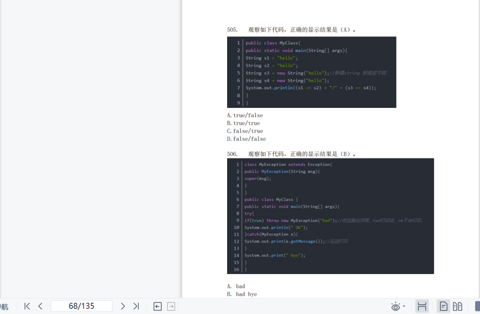Click the println(" OK") code line
This screenshot has height=314, width=480.
[x=276, y=227]
